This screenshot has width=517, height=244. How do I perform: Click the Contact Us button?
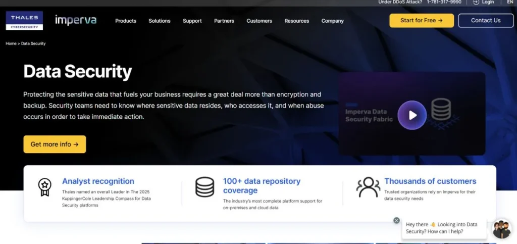[x=485, y=21]
